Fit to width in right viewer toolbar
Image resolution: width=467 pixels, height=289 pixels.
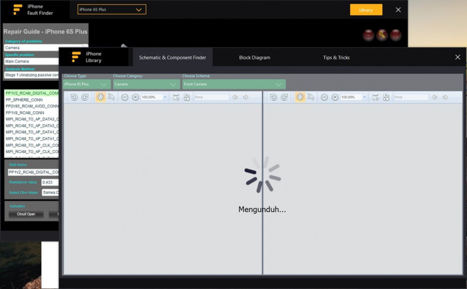375,97
